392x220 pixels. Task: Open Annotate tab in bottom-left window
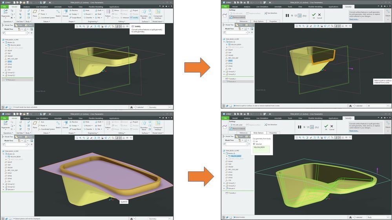point(58,118)
